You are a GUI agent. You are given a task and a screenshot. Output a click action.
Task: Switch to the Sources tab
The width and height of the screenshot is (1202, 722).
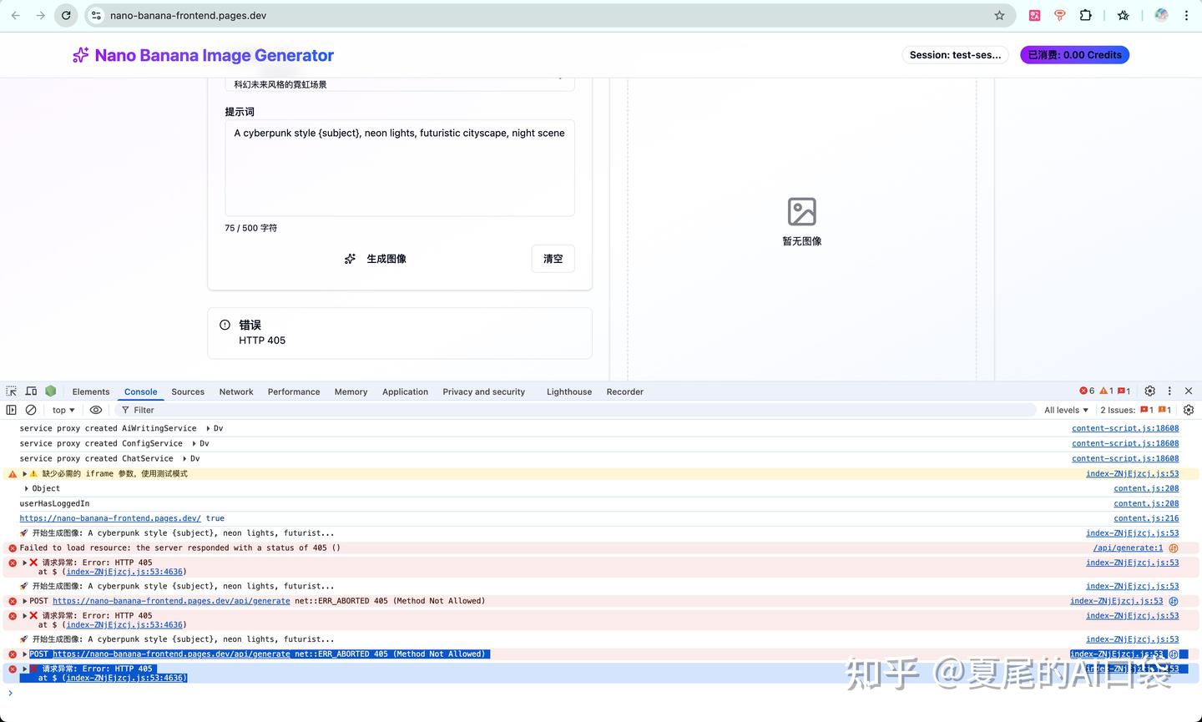pos(187,391)
